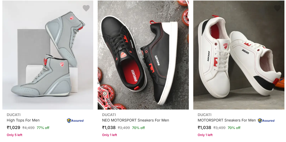Wishlist the white MOTORSPORT Sneakers with heart icon
The image size is (286, 142).
(277, 8)
